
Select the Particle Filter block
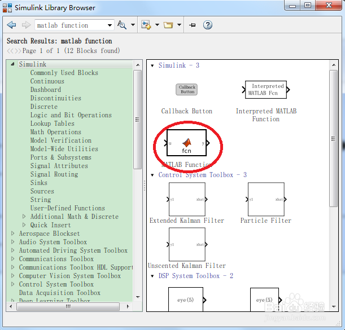coord(266,199)
